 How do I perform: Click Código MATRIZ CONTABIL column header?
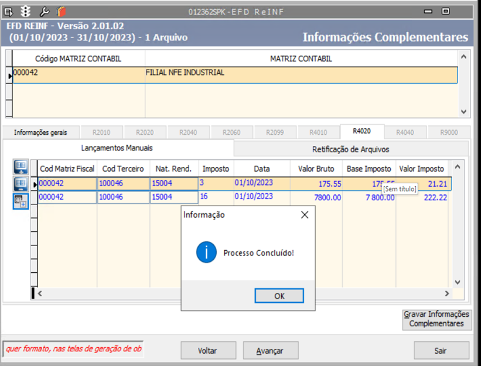(x=79, y=59)
